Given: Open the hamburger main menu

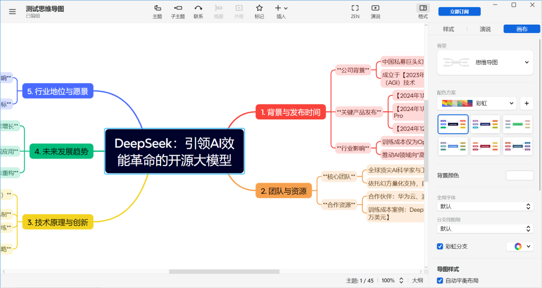Looking at the screenshot, I should 13,12.
